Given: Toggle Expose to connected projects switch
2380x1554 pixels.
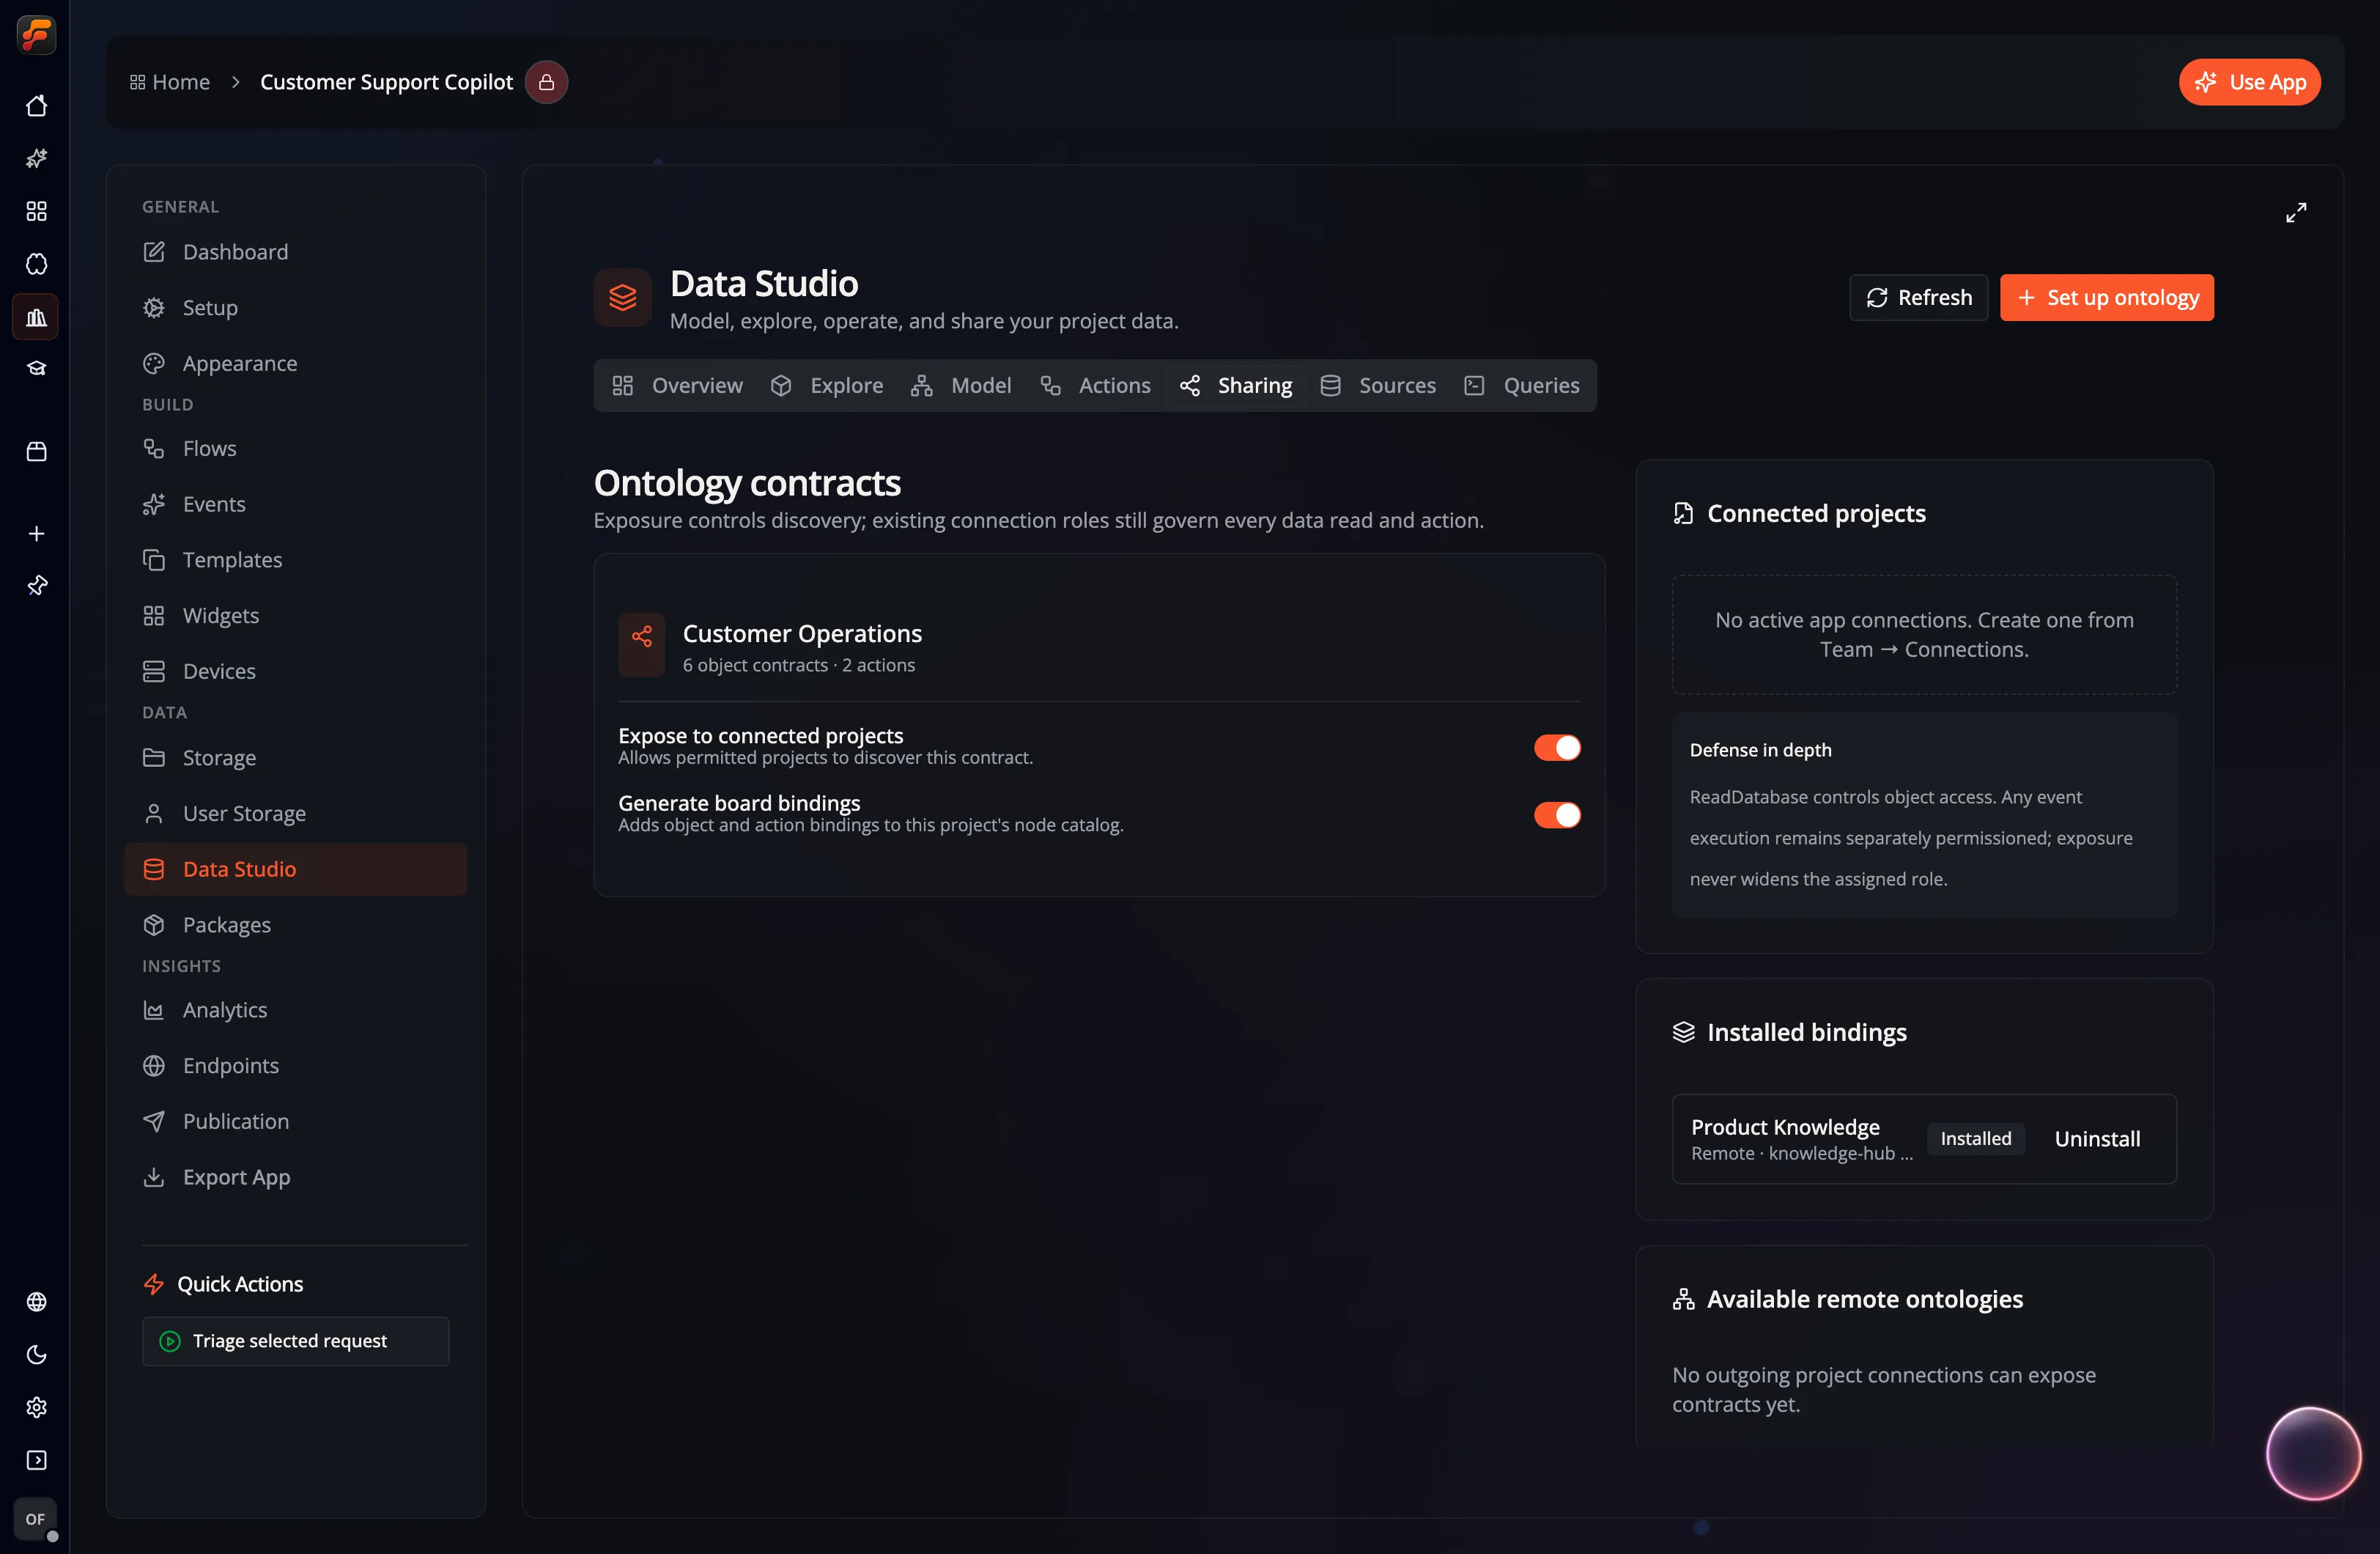Looking at the screenshot, I should coord(1557,748).
